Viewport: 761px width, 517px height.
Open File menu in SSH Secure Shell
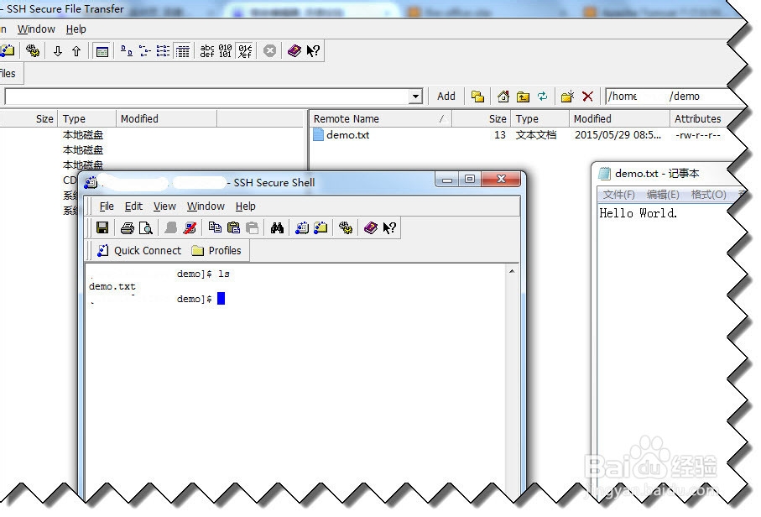pyautogui.click(x=107, y=206)
